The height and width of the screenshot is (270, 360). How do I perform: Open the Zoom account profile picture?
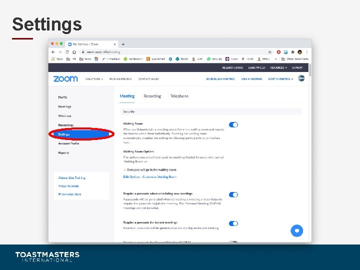pyautogui.click(x=301, y=78)
